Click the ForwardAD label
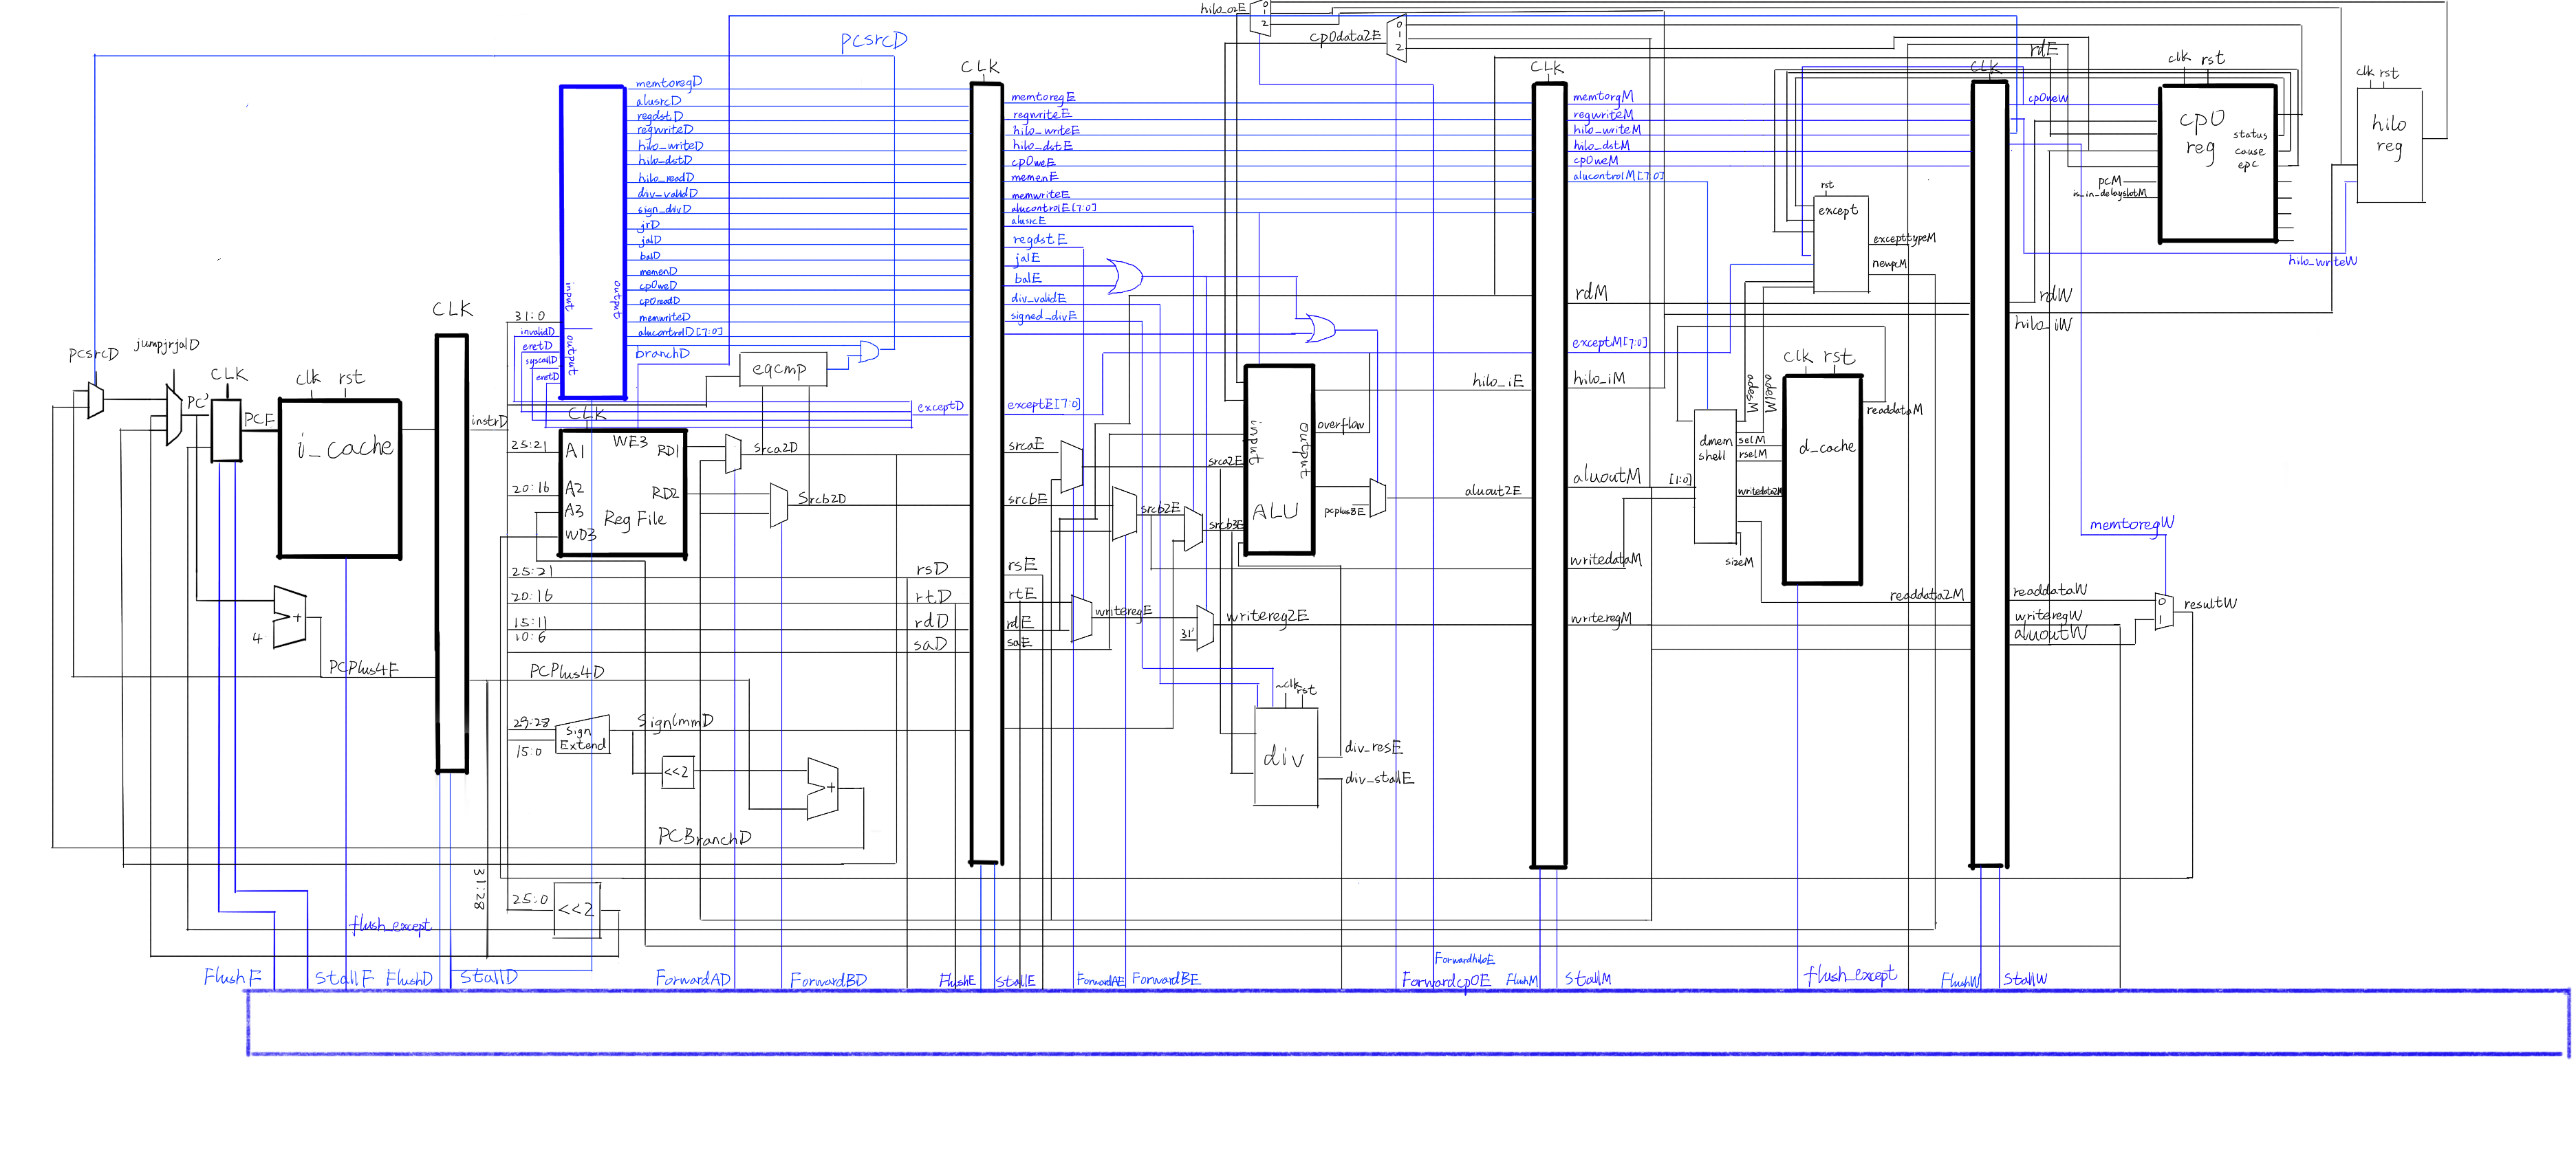The width and height of the screenshot is (2576, 1172). pos(693,979)
